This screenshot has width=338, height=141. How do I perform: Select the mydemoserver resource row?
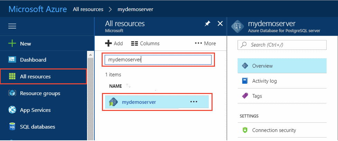(x=157, y=102)
